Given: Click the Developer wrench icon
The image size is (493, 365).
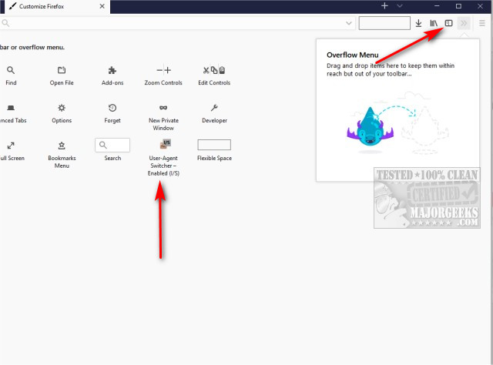Looking at the screenshot, I should (214, 108).
